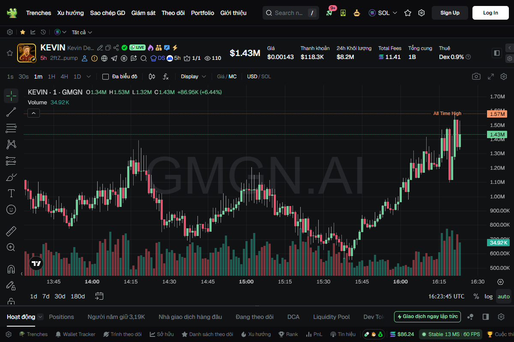Viewport: 514px width, 342px height.
Task: Share the KEVIN token
Action: click(x=116, y=48)
